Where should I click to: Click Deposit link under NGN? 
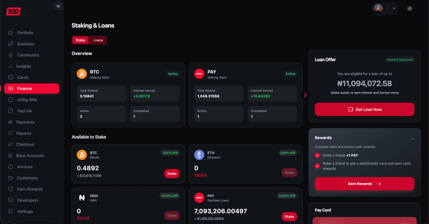[83, 218]
